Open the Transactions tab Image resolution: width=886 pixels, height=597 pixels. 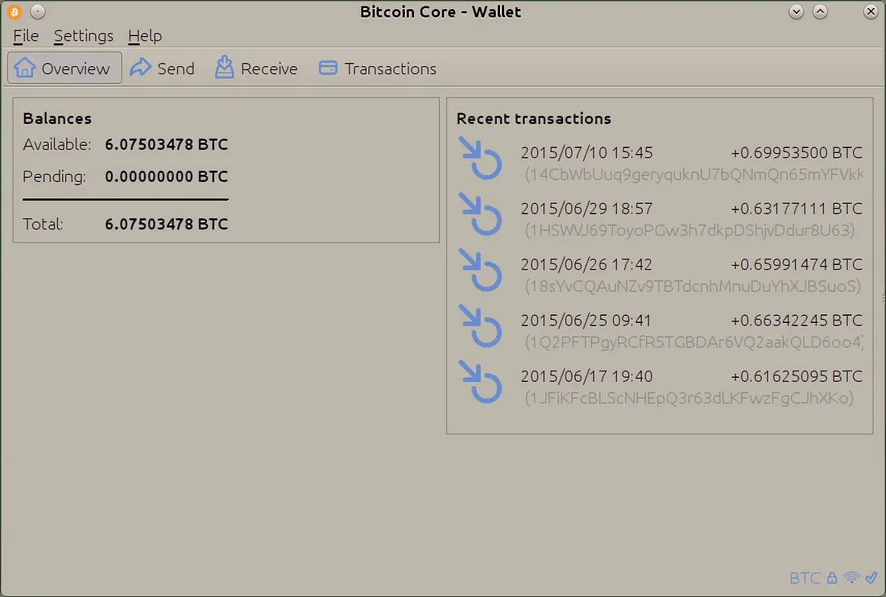click(x=378, y=68)
